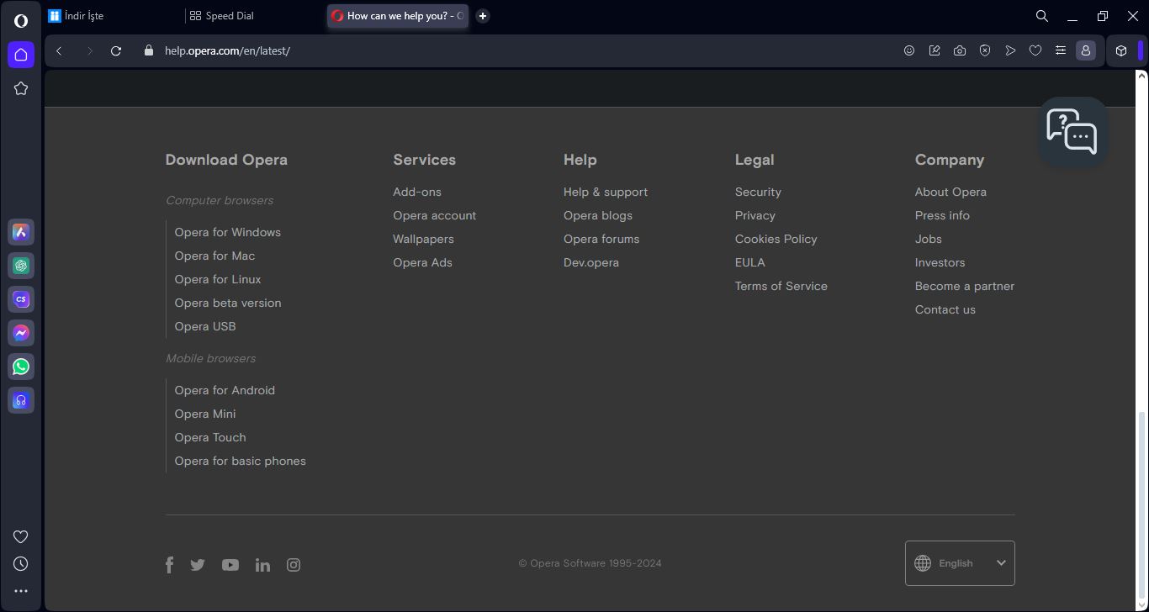Visit Opera's Facebook page

coord(169,565)
